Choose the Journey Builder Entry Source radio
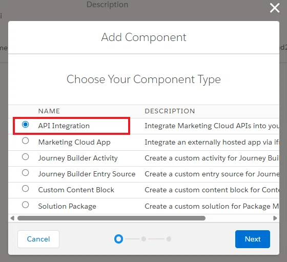The image size is (287, 262). (x=25, y=173)
